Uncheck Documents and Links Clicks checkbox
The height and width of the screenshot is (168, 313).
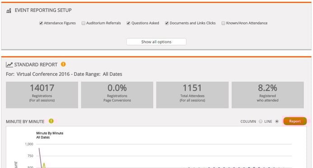167,23
